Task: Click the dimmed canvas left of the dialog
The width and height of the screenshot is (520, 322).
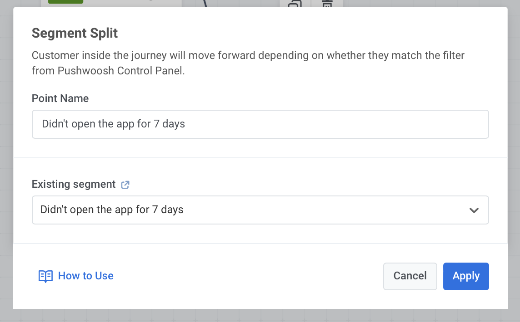Action: click(x=6, y=159)
